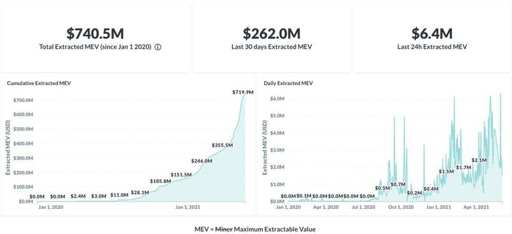Click the $105.8M cumulative data label

point(161,181)
